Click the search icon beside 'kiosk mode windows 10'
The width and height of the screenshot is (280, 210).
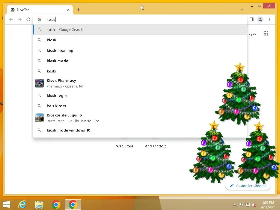(39, 130)
